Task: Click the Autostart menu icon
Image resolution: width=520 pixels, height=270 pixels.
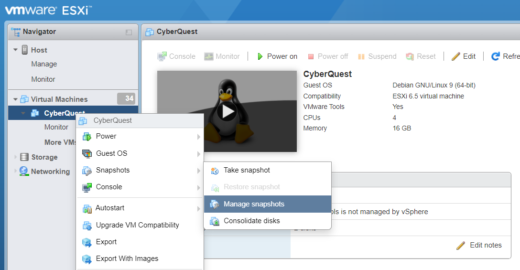Action: coord(87,209)
